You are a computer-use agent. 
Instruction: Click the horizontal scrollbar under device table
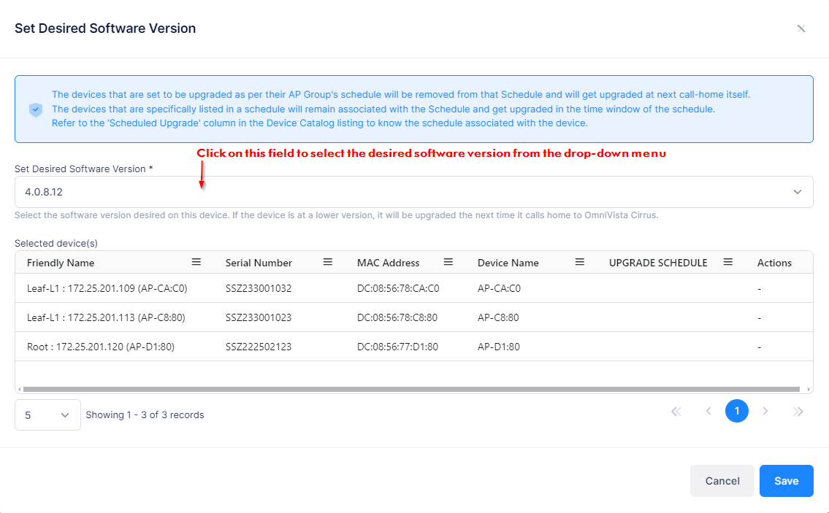pyautogui.click(x=413, y=390)
